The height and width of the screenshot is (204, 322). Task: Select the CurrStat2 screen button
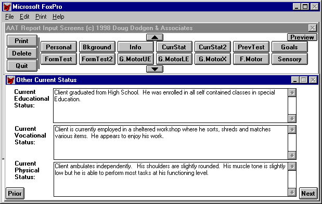point(213,47)
